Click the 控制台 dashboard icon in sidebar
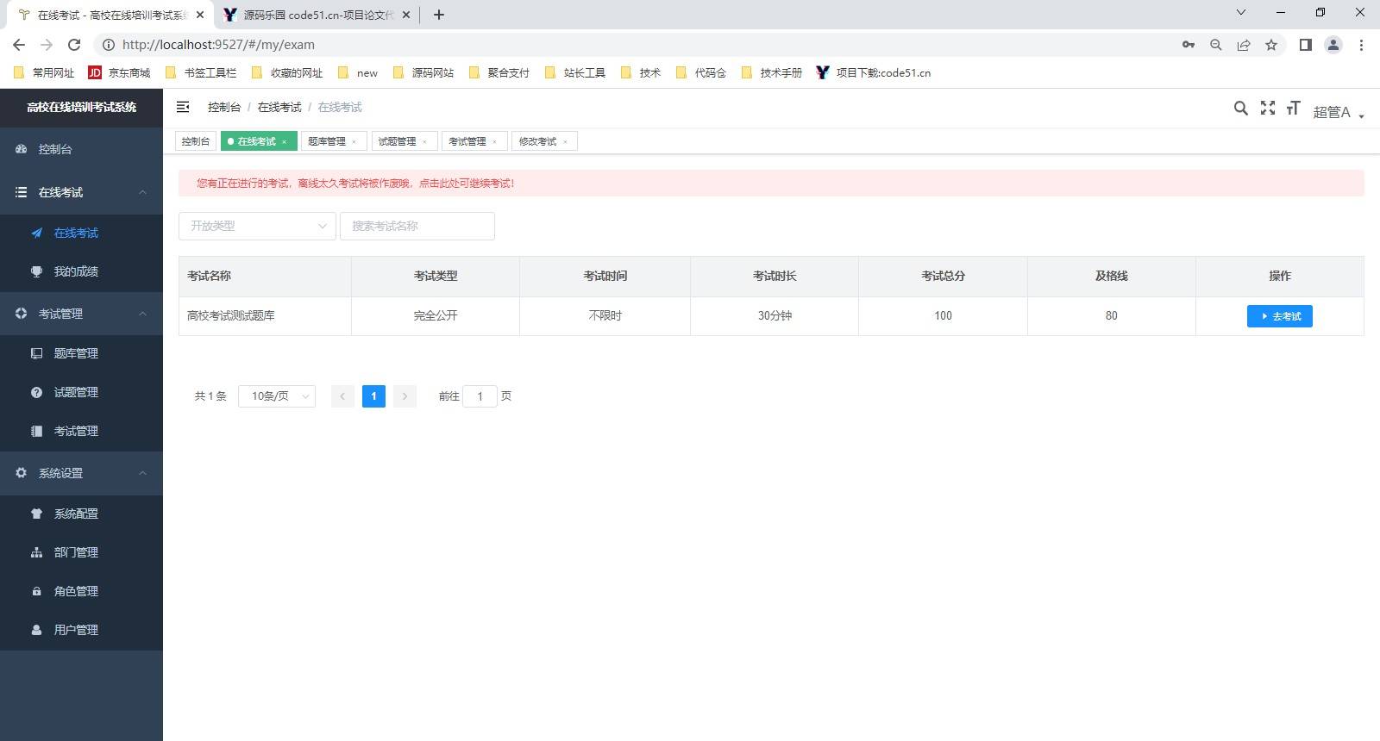The width and height of the screenshot is (1380, 741). click(21, 149)
